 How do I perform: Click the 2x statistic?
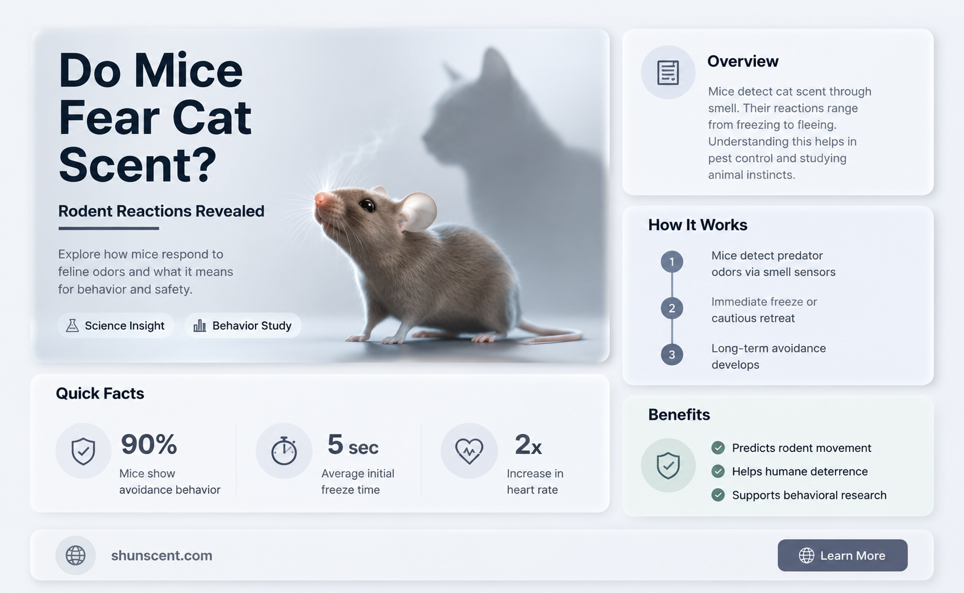click(x=528, y=445)
